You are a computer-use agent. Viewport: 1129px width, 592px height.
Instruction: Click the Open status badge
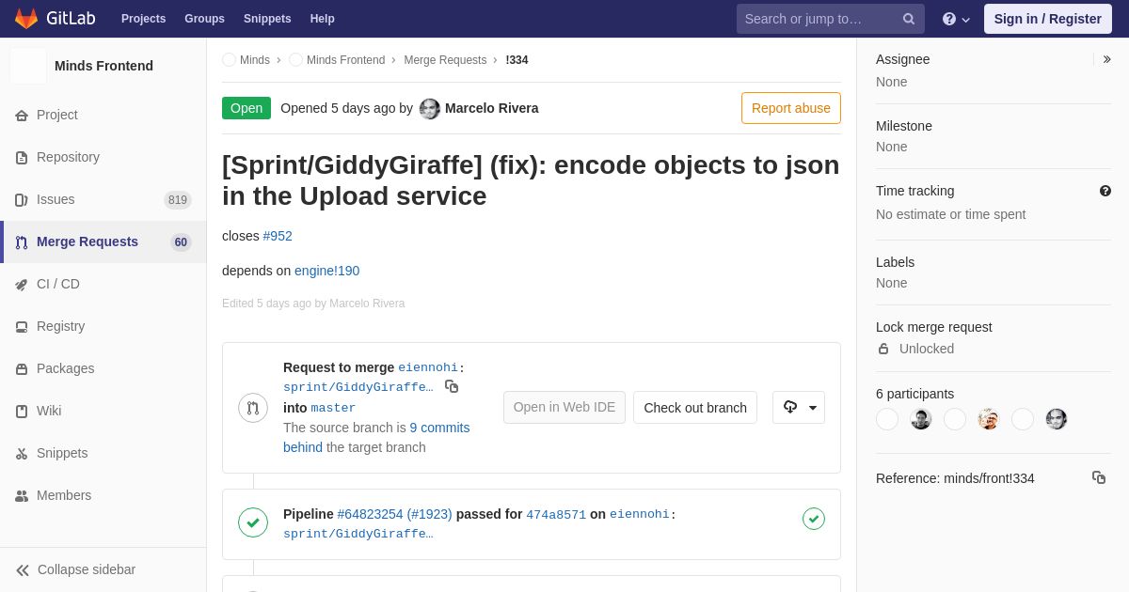tap(246, 108)
